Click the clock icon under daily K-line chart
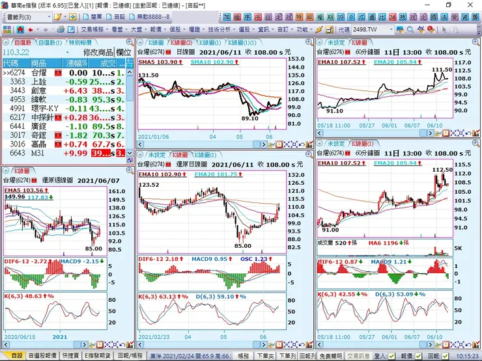 279,144
